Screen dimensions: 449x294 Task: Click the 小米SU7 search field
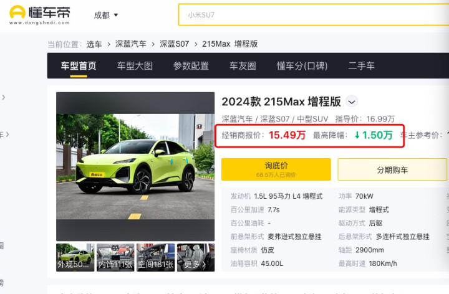click(x=314, y=15)
